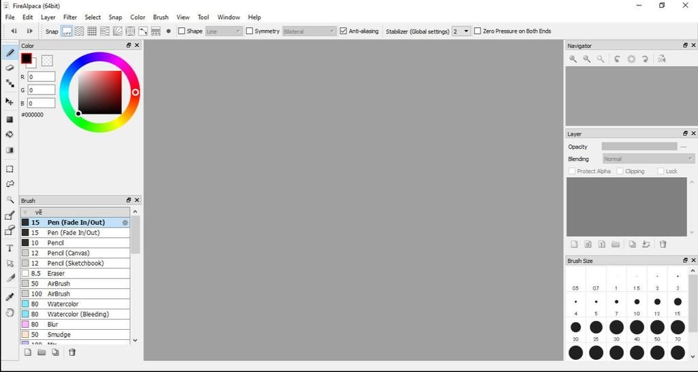Toggle the Protect Alpha checkbox
698x372 pixels.
[572, 171]
